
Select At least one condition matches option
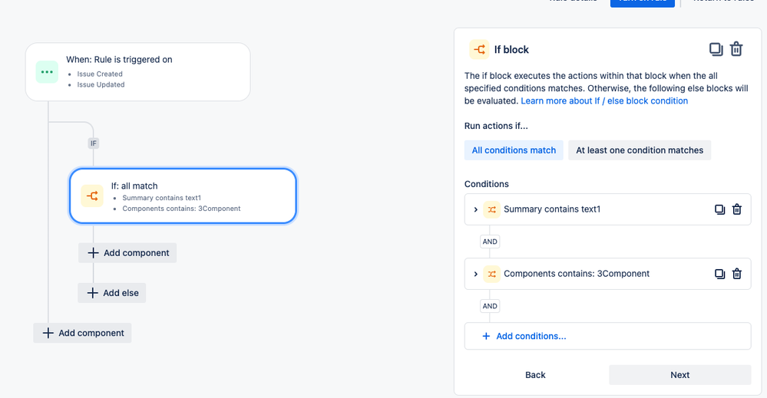point(640,150)
